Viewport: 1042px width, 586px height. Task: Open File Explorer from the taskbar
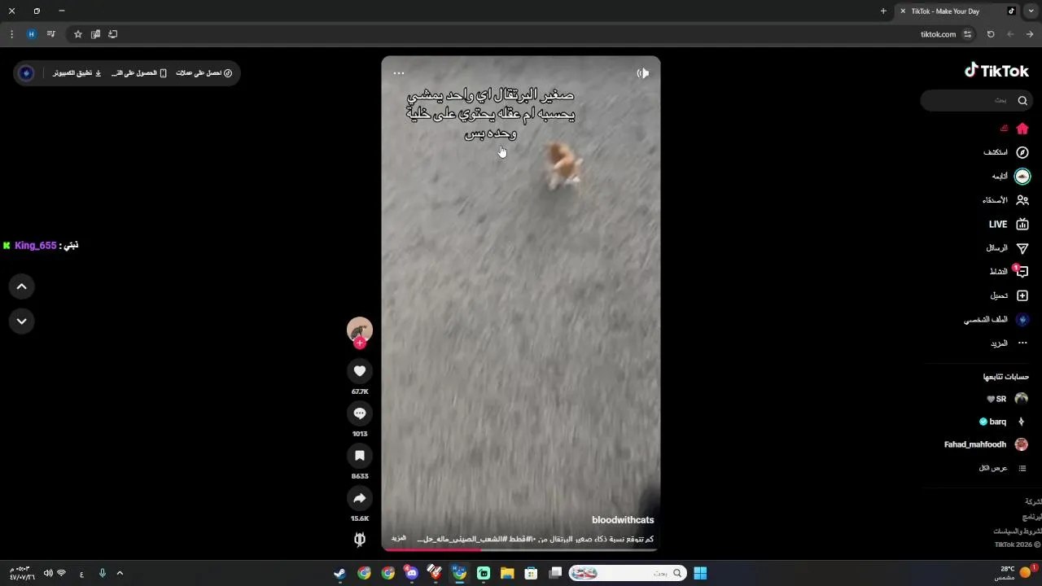pyautogui.click(x=507, y=573)
